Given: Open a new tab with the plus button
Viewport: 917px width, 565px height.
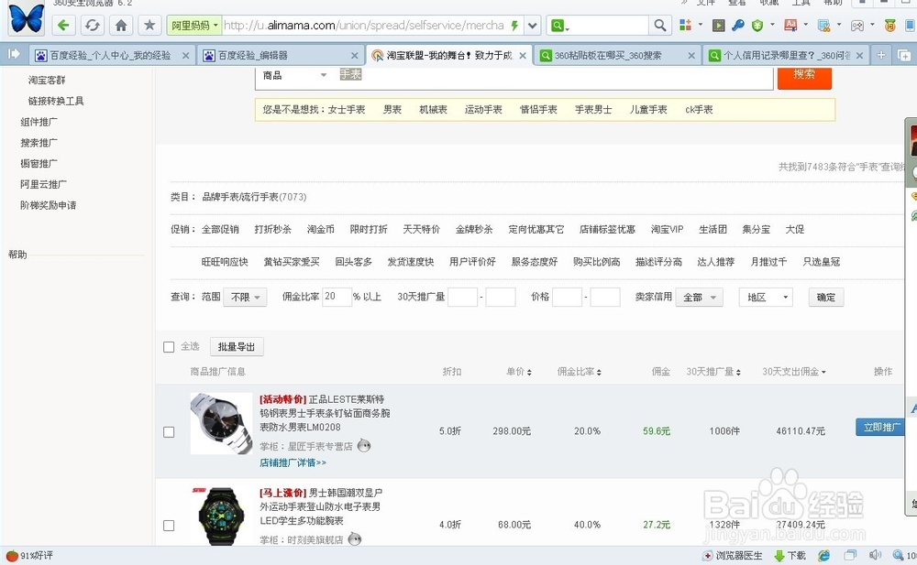Looking at the screenshot, I should pyautogui.click(x=880, y=55).
